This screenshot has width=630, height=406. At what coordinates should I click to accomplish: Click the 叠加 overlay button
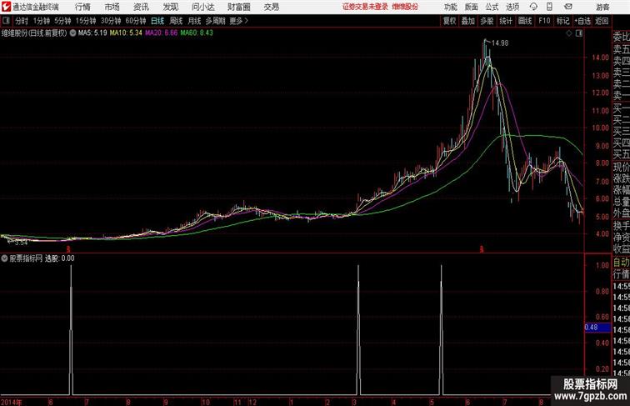468,21
